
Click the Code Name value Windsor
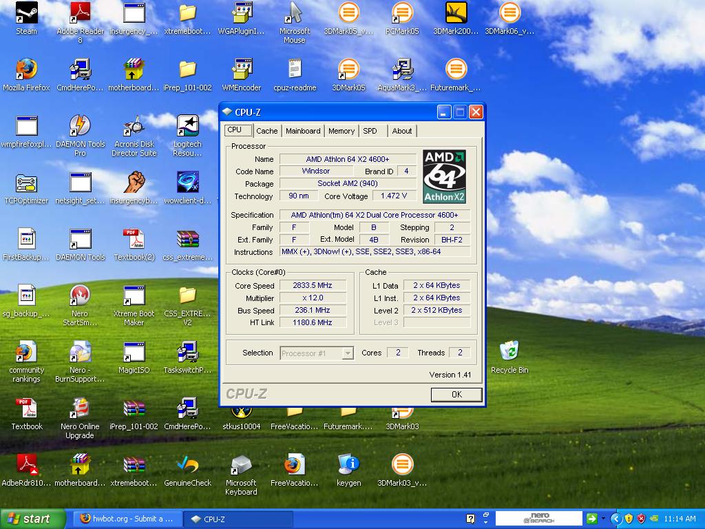coord(315,171)
